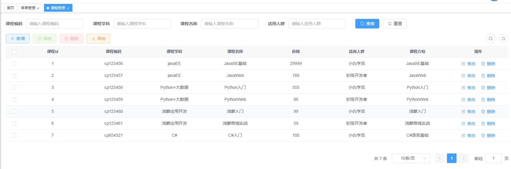Go to next page arrow
The image size is (511, 169).
tap(464, 158)
